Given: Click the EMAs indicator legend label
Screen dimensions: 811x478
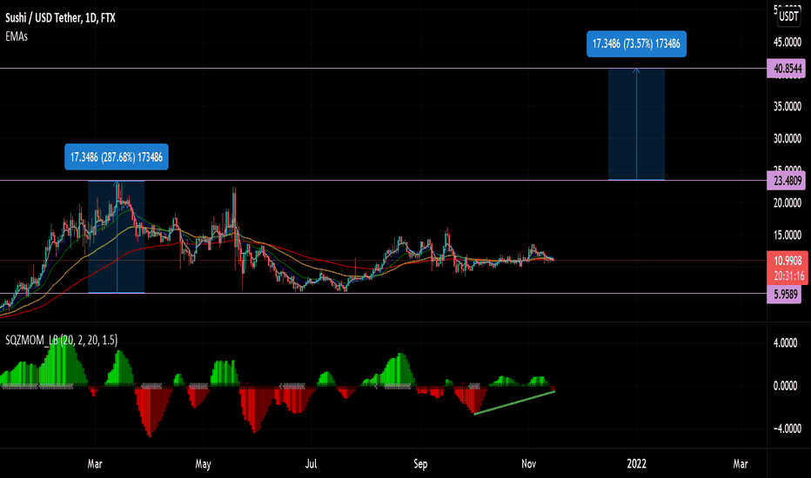Looking at the screenshot, I should tap(17, 37).
